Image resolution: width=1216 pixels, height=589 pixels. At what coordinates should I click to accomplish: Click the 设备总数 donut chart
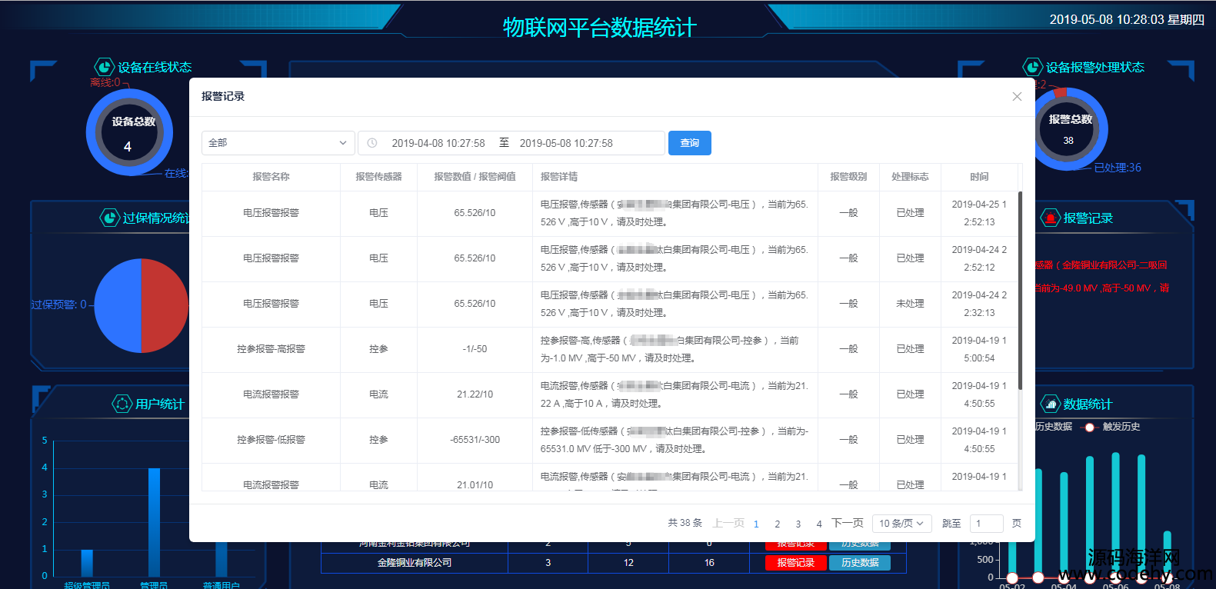(x=130, y=132)
